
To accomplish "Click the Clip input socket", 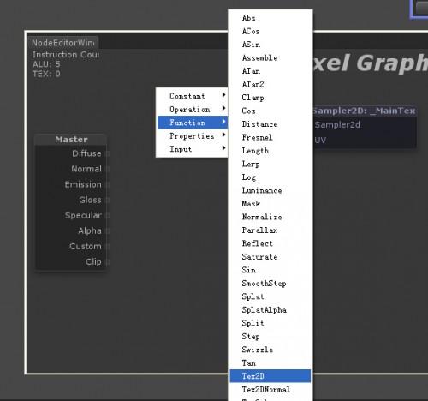I will pyautogui.click(x=107, y=262).
